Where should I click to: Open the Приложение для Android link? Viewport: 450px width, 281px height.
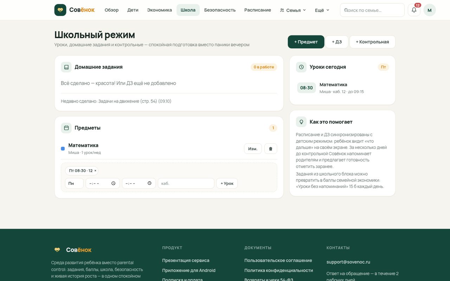click(189, 270)
